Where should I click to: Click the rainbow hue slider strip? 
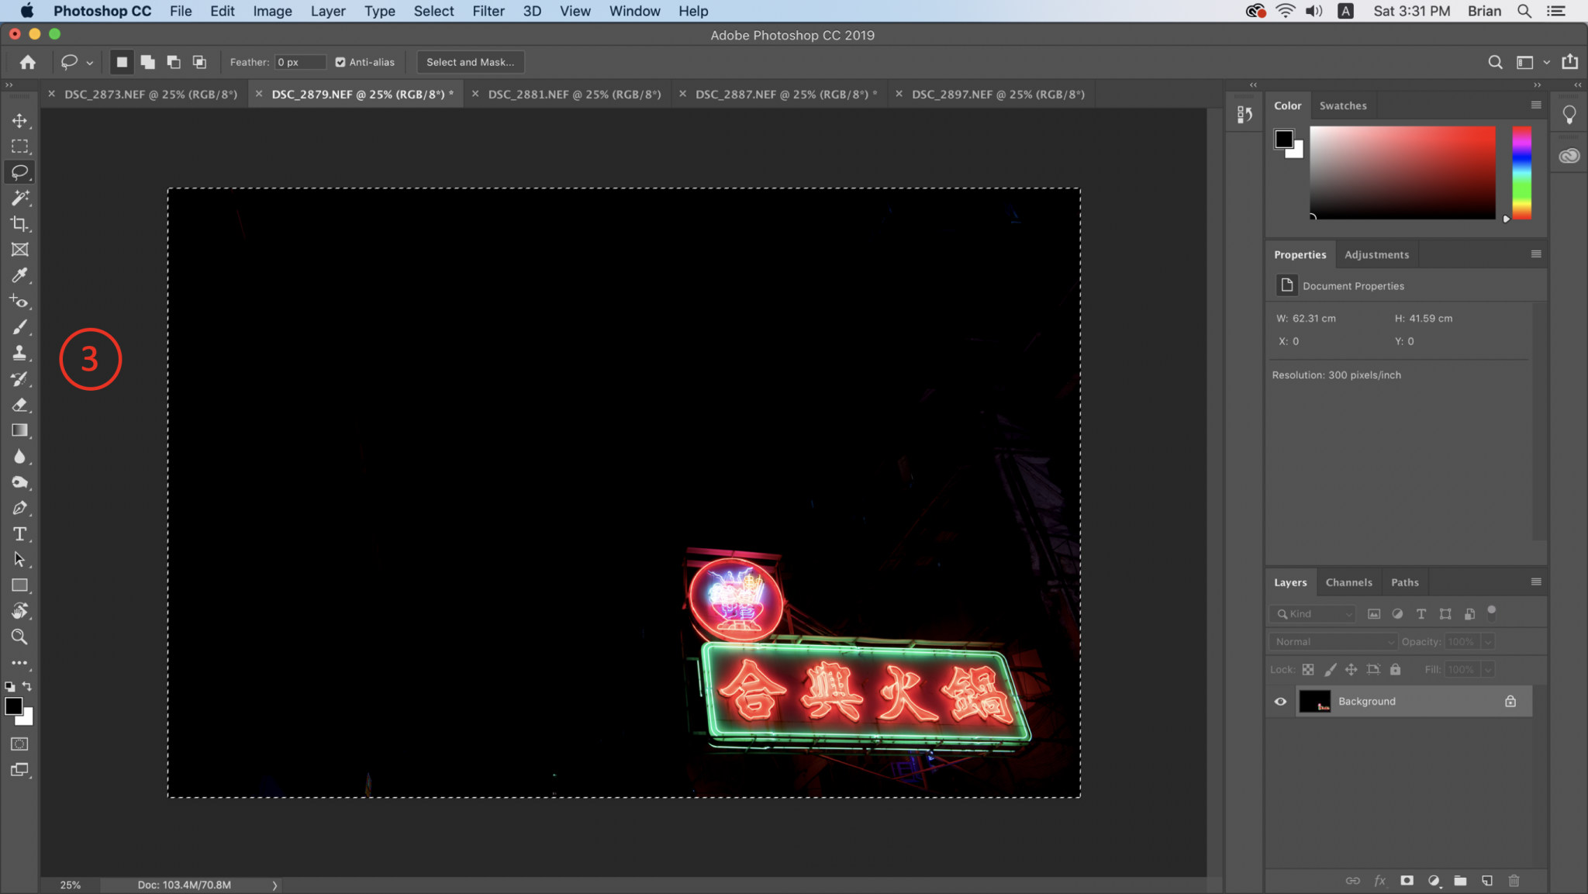point(1521,172)
